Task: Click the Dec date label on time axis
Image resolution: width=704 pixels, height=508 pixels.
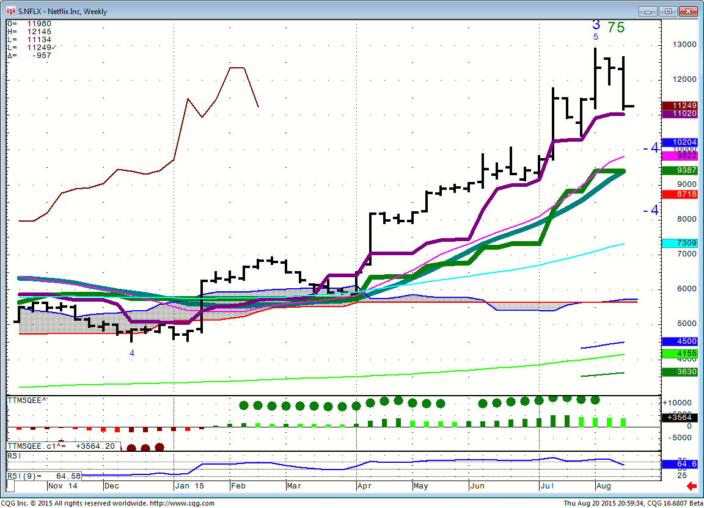Action: click(112, 486)
